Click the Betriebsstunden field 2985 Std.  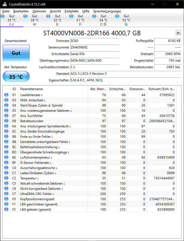pyautogui.click(x=168, y=67)
